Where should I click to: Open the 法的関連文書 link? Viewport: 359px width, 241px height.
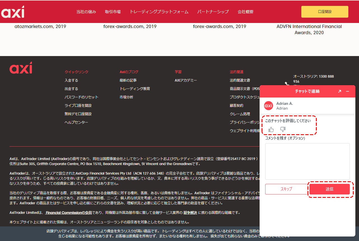click(x=240, y=80)
